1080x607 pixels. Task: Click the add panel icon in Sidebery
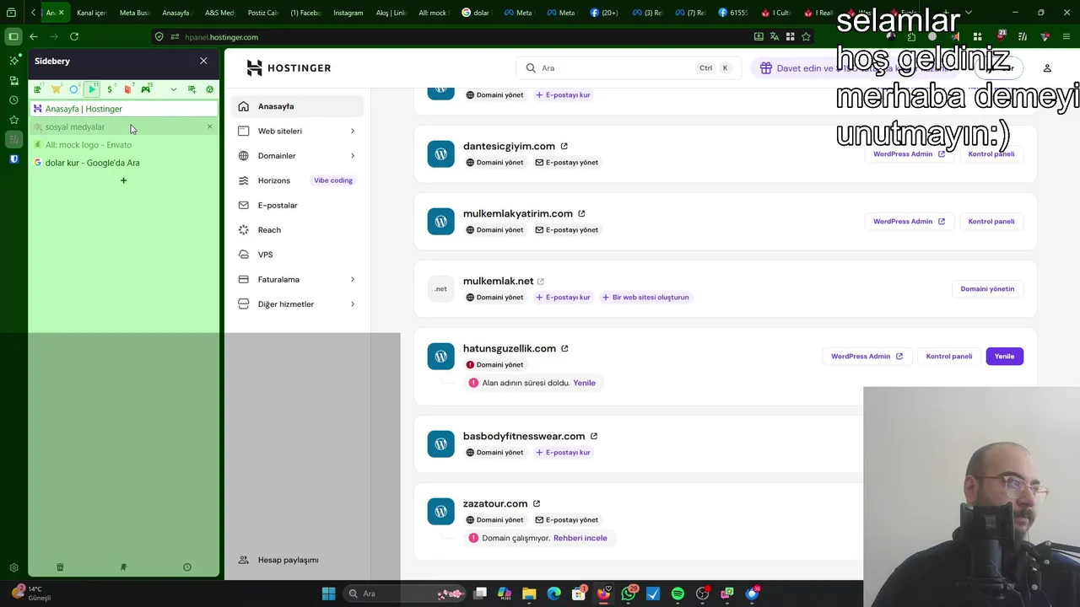192,89
